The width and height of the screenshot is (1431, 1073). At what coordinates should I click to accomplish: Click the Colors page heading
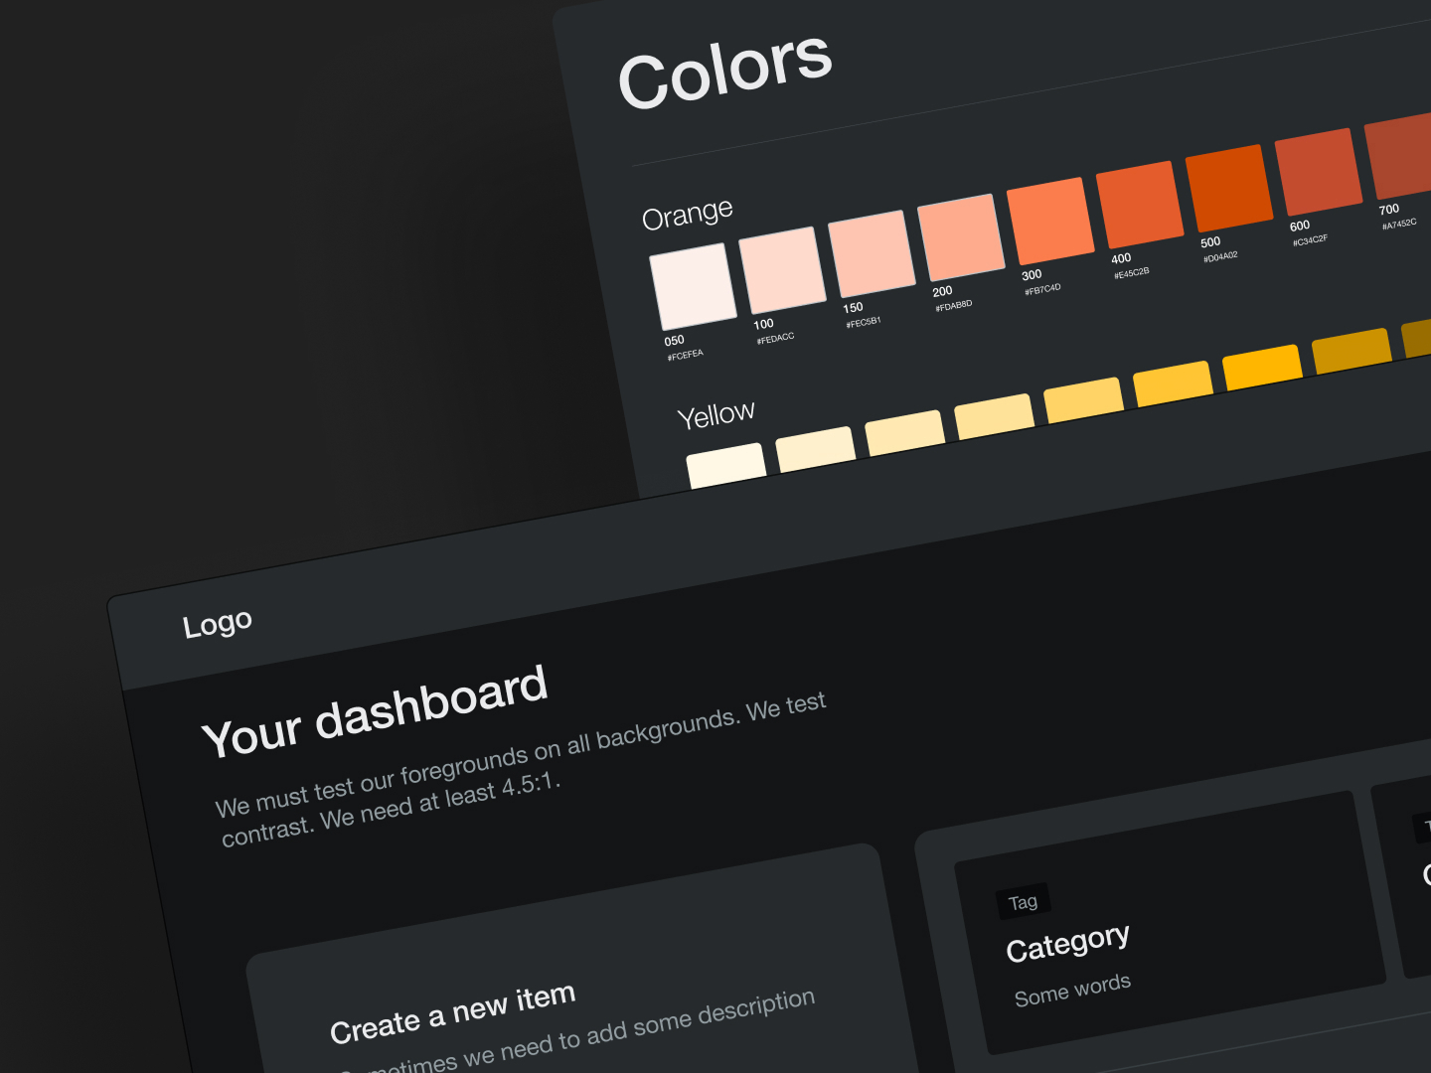point(724,69)
